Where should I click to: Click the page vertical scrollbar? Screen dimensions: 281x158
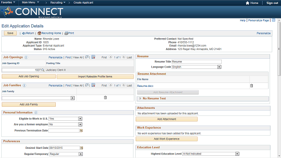click(279, 88)
